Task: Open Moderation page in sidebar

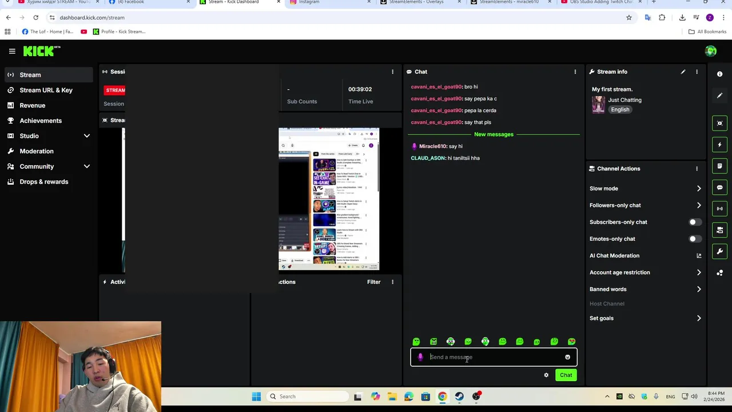Action: [49, 151]
